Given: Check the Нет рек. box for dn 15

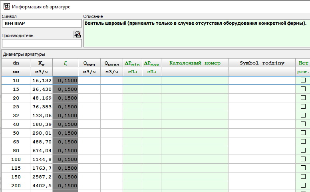Looking at the screenshot, I should click(x=303, y=89).
